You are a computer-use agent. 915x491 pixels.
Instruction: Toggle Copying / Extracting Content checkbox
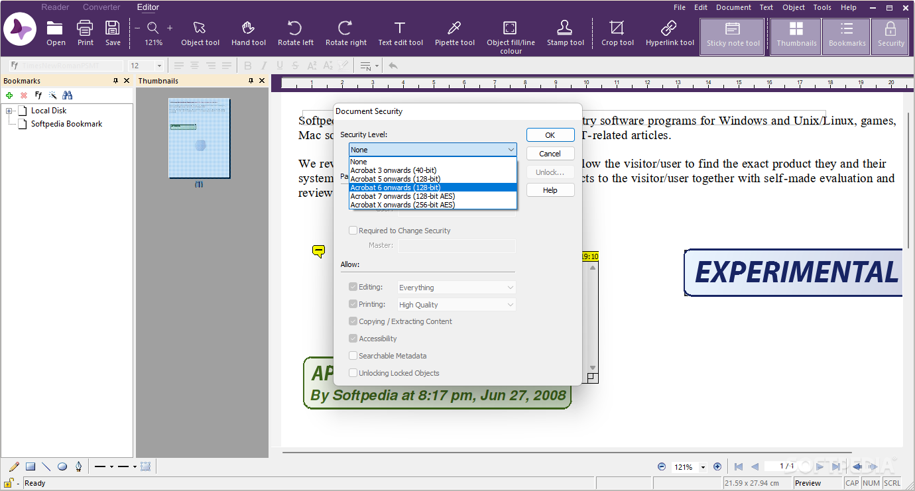(x=353, y=321)
